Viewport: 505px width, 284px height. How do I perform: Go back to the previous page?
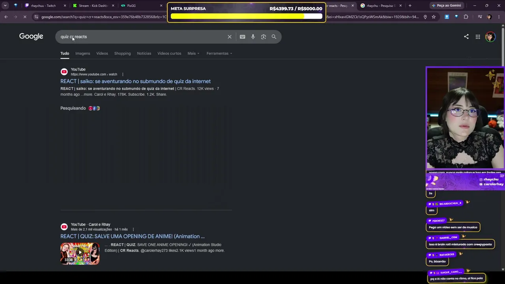click(x=6, y=17)
